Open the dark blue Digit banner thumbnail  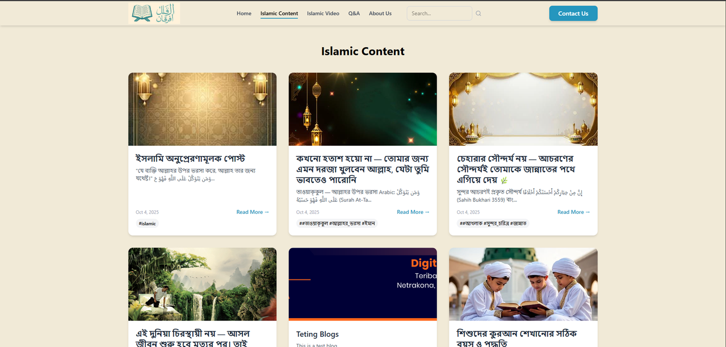(363, 284)
